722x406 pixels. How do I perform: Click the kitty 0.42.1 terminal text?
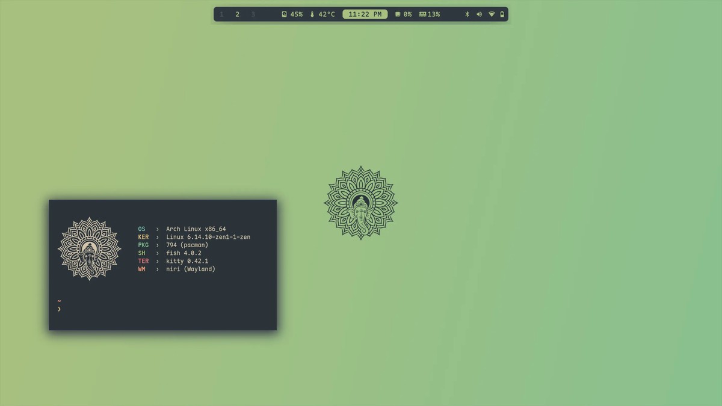pyautogui.click(x=187, y=261)
